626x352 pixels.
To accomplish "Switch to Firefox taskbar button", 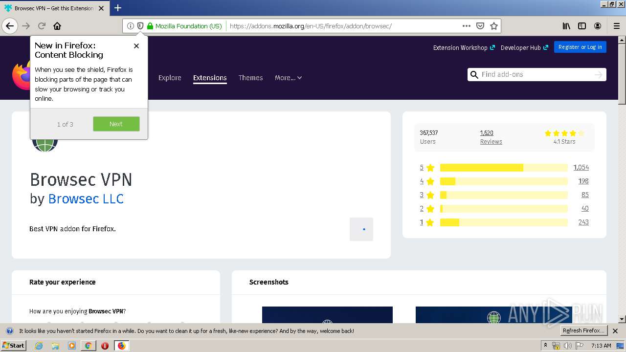I will (x=121, y=346).
